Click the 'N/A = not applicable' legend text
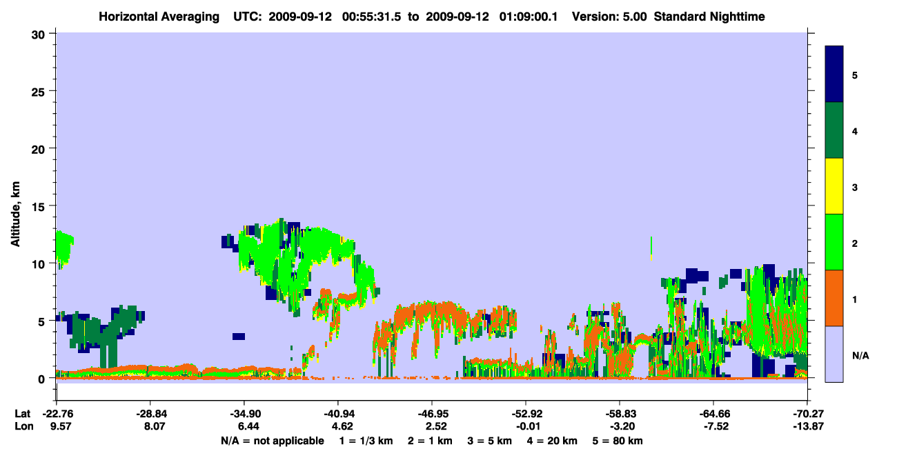 pyautogui.click(x=272, y=441)
